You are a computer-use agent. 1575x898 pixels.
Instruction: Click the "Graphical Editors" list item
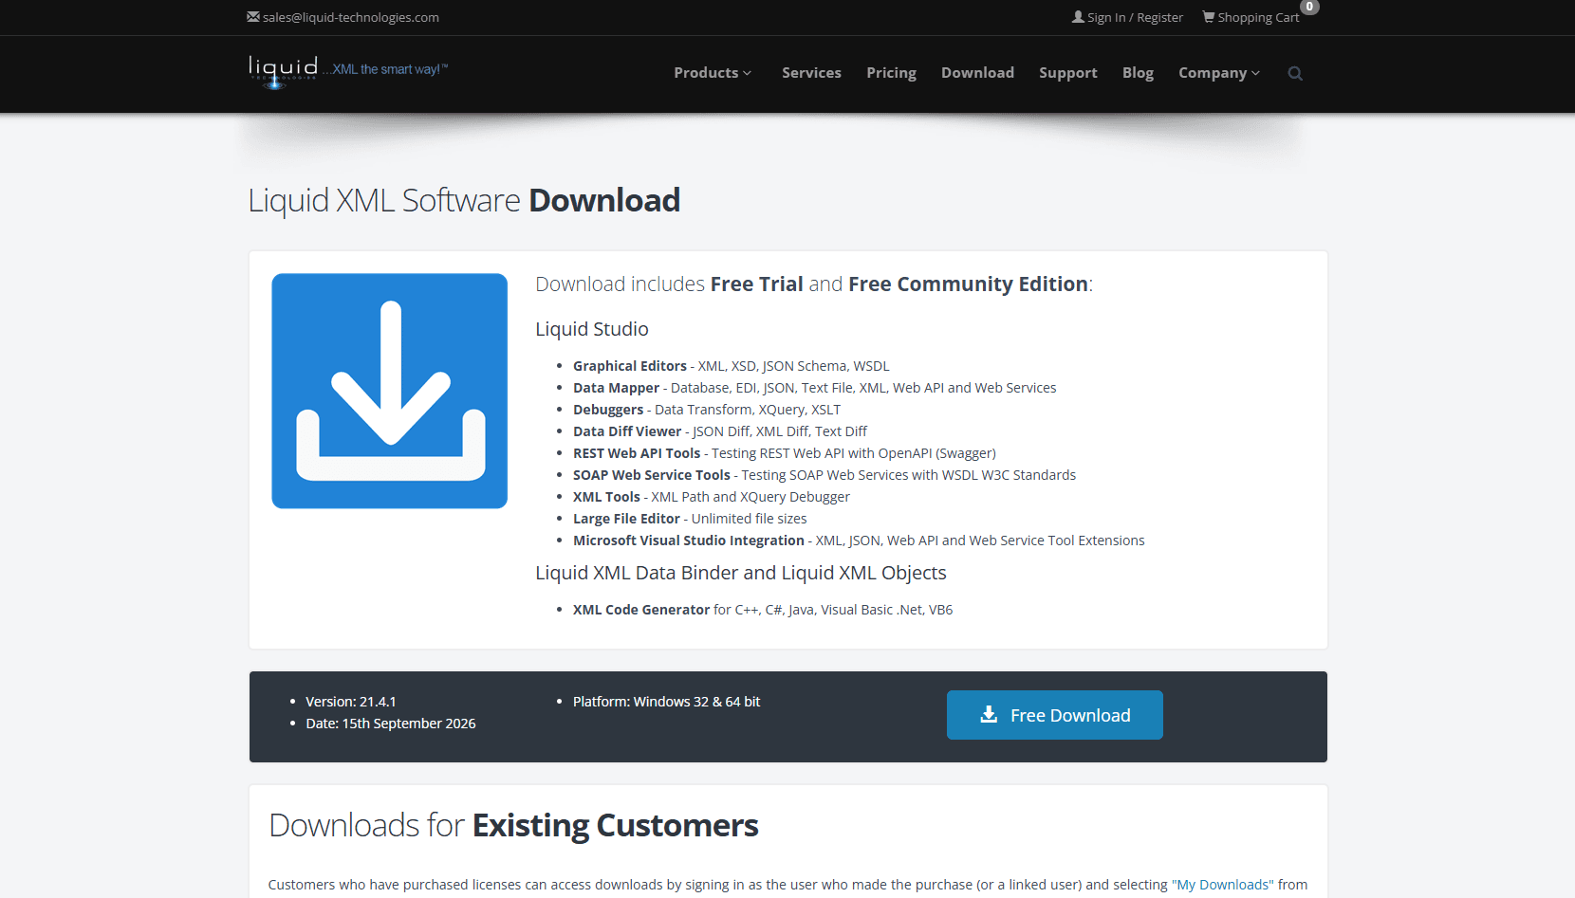[732, 366]
